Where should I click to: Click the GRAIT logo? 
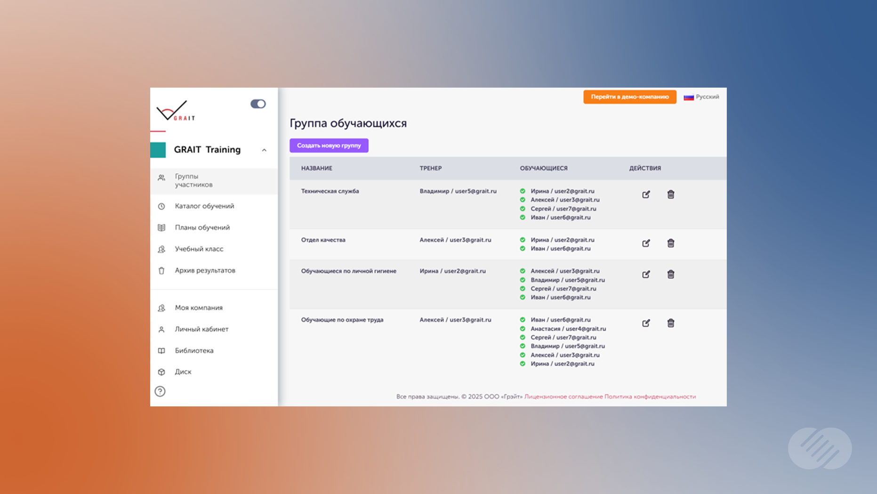point(175,111)
